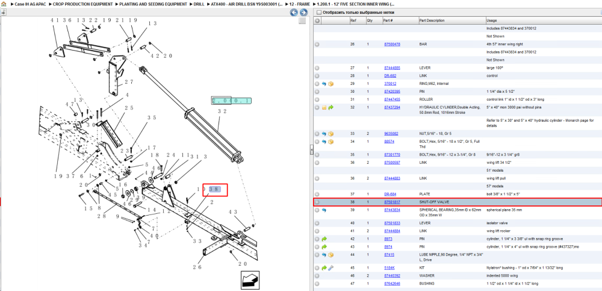Open part number link 87437294
This screenshot has height=291, width=602.
[x=392, y=108]
